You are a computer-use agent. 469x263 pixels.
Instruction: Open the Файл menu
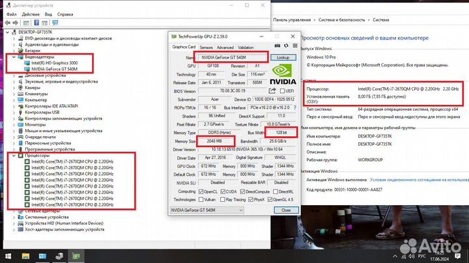tap(11, 14)
